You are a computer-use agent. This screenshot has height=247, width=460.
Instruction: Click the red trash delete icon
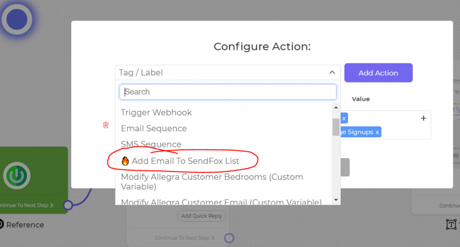105,125
